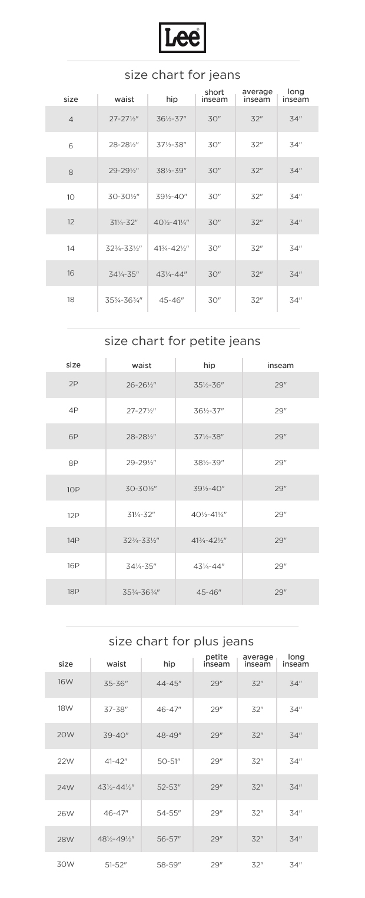Click the Lee logo at the top

[182, 38]
